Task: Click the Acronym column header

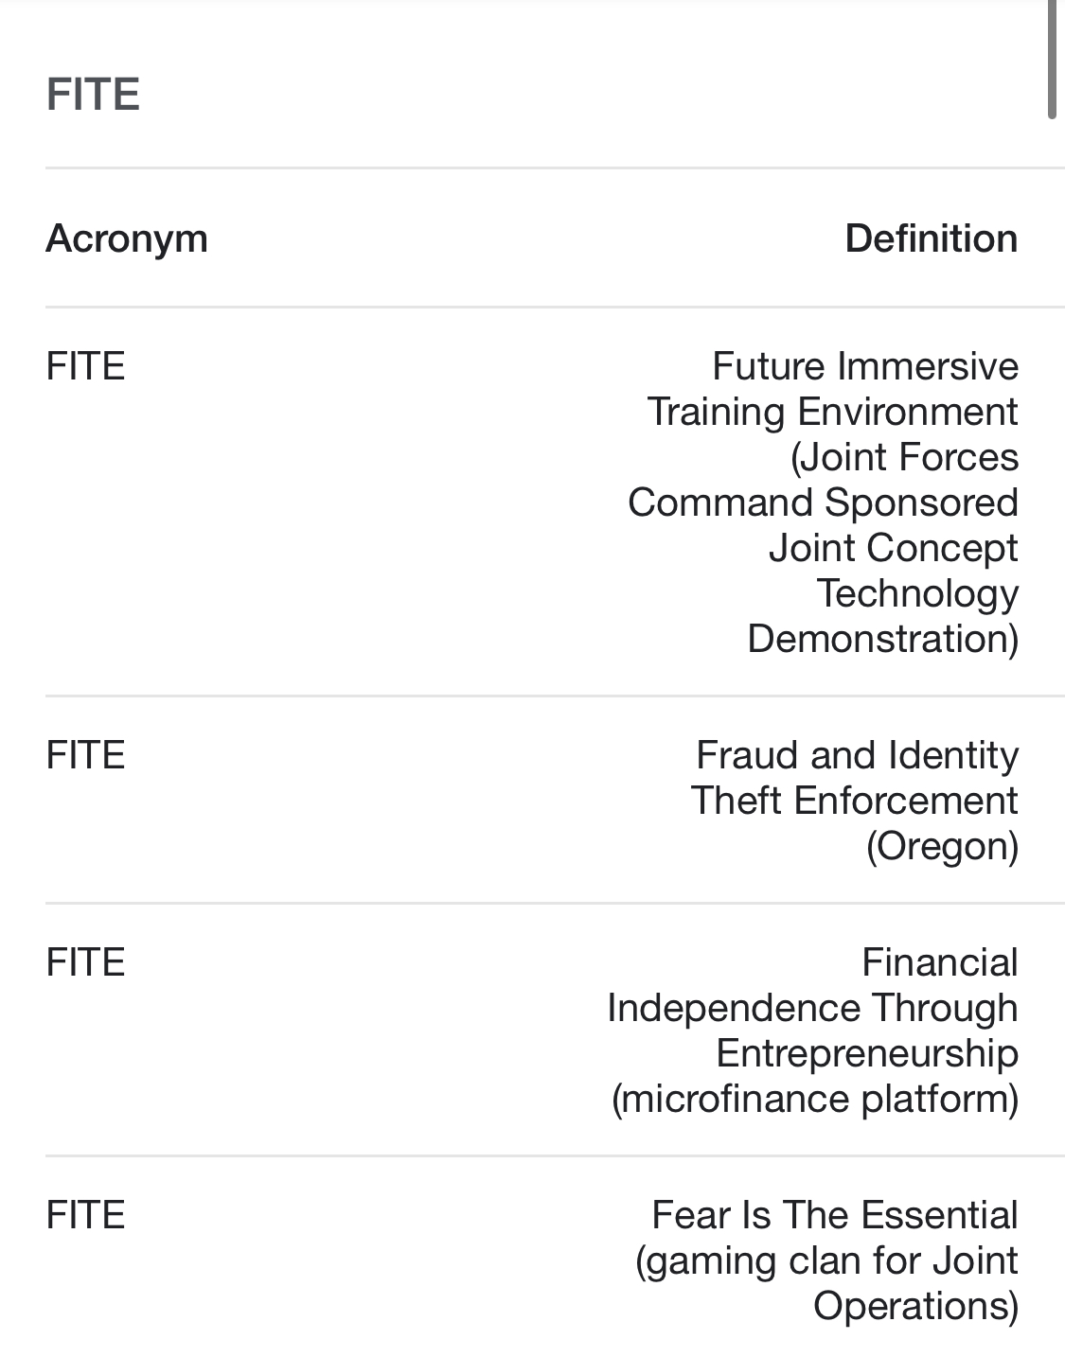Action: coord(127,238)
